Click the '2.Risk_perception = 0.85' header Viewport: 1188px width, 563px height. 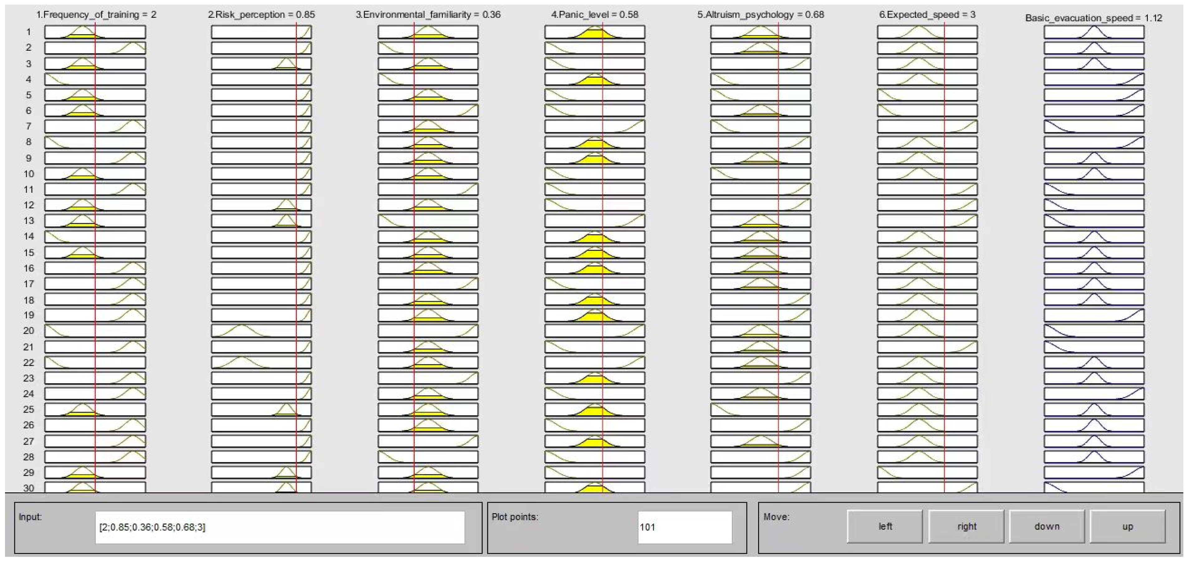[x=262, y=15]
